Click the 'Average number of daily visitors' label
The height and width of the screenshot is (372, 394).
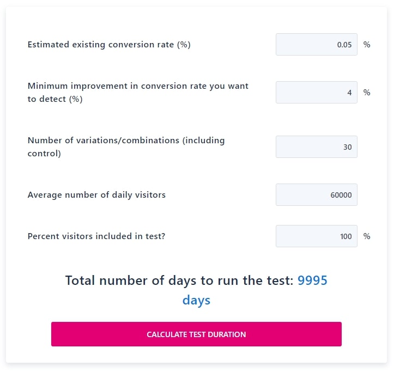[96, 194]
